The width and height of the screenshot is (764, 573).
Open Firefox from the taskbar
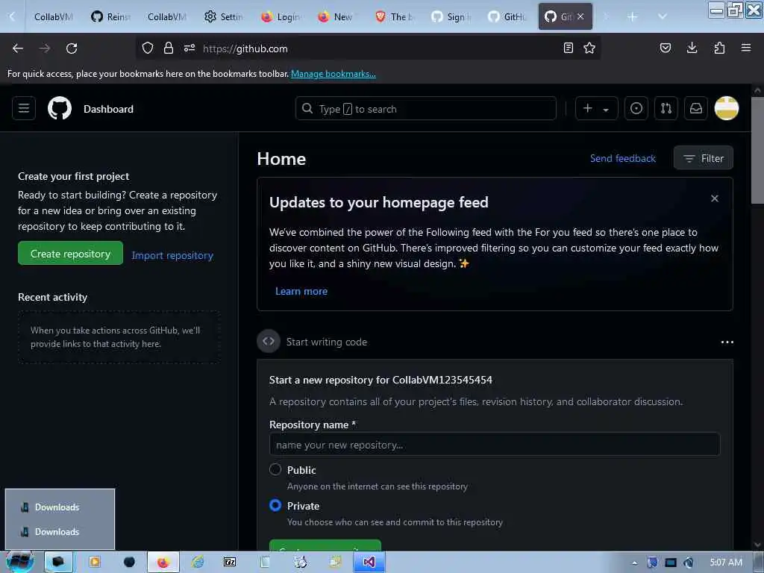[163, 563]
